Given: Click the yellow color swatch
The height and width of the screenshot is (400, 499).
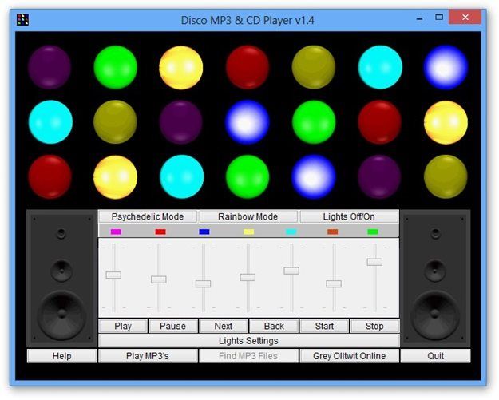Looking at the screenshot, I should (x=248, y=232).
